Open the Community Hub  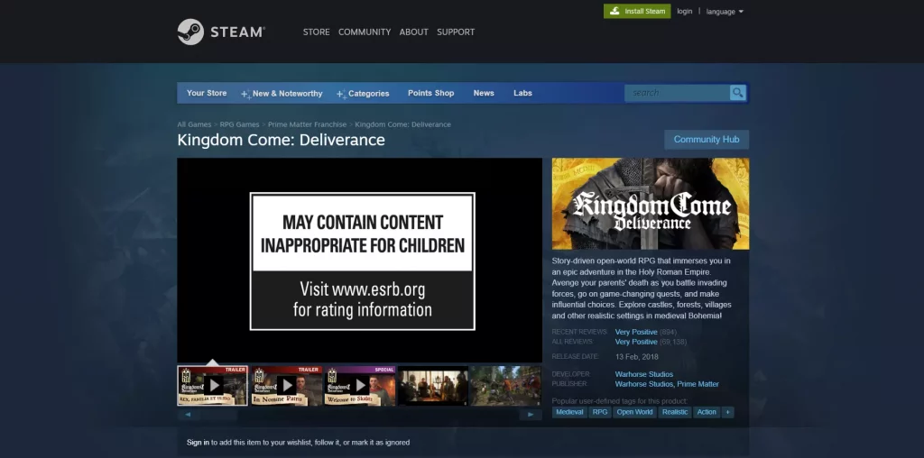pos(707,140)
